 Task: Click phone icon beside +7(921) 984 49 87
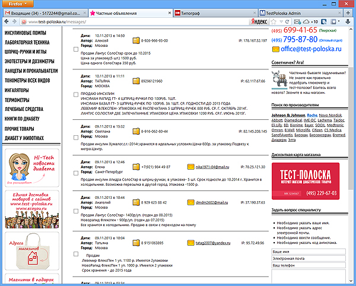[x=136, y=167]
